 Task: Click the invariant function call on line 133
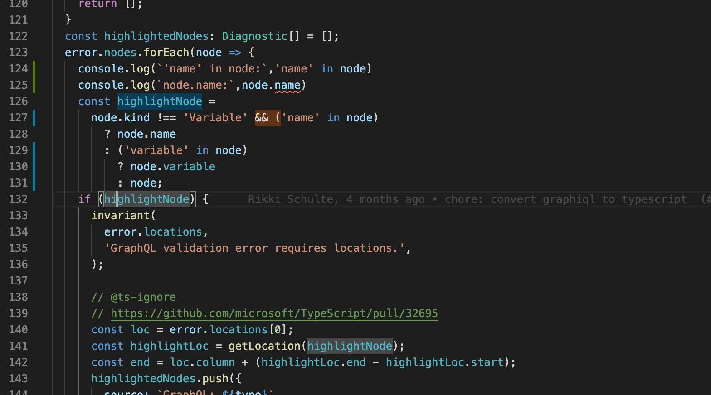click(x=121, y=216)
